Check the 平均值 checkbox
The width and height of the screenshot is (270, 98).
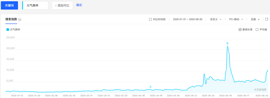257,30
